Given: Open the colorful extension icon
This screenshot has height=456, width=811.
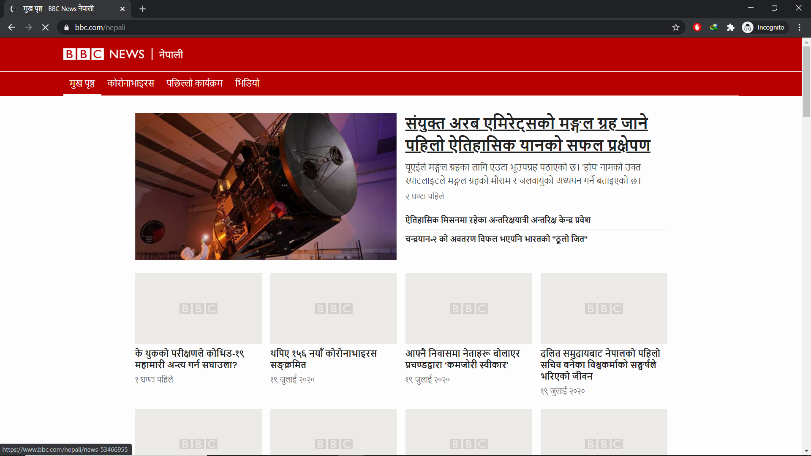Looking at the screenshot, I should 714,27.
